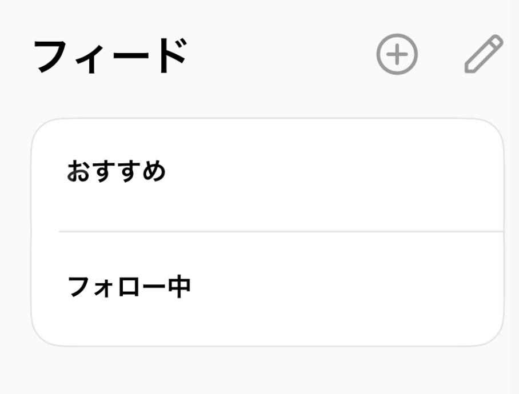Select the フォロー中 feed

click(268, 288)
